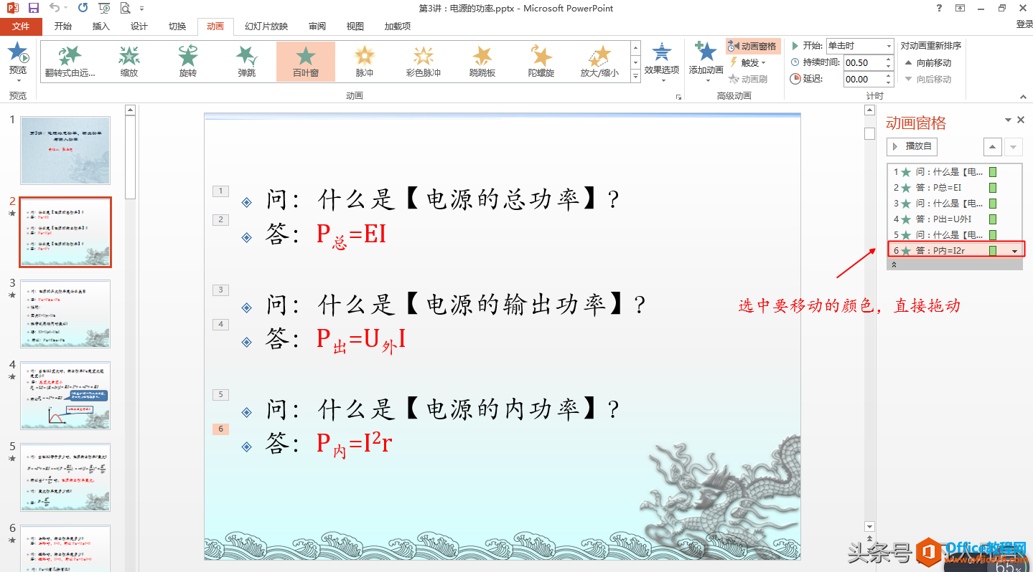
Task: Open the 幻灯片放映 (Slide Show) tab
Action: (266, 26)
